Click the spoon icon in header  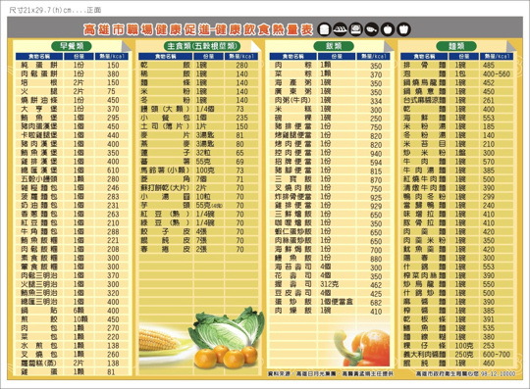(x=372, y=29)
